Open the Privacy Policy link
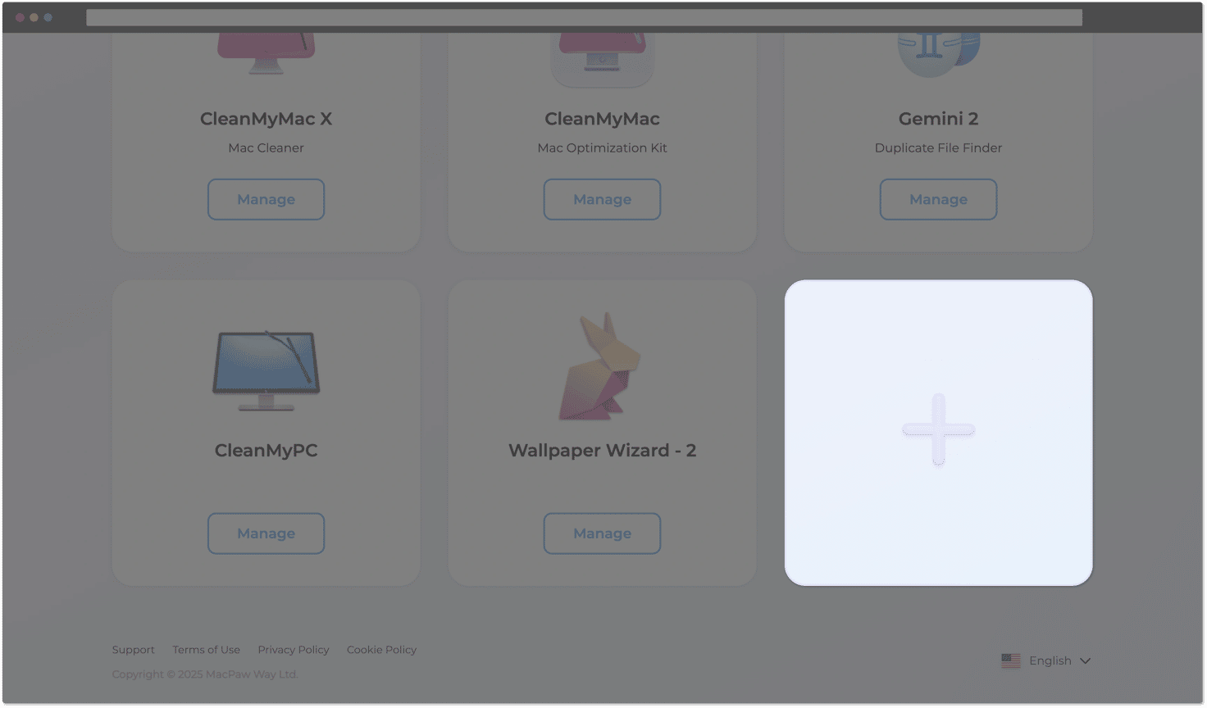The image size is (1207, 708). coord(293,650)
